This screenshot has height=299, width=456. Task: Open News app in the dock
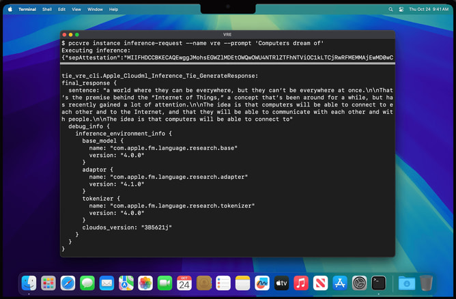point(320,283)
